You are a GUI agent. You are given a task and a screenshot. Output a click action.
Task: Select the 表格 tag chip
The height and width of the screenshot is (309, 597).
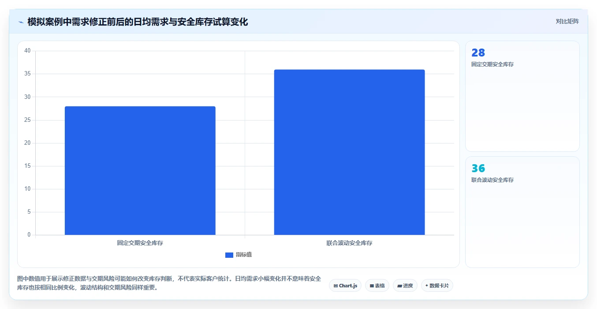click(x=377, y=286)
